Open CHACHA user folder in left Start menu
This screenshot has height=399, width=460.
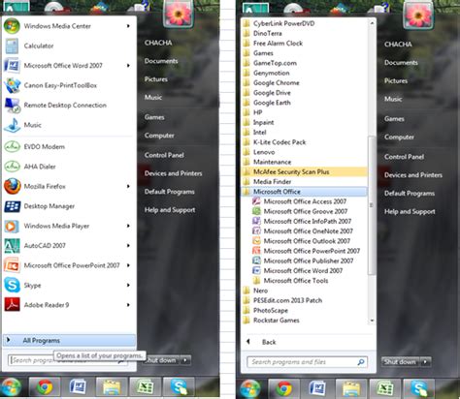(158, 43)
